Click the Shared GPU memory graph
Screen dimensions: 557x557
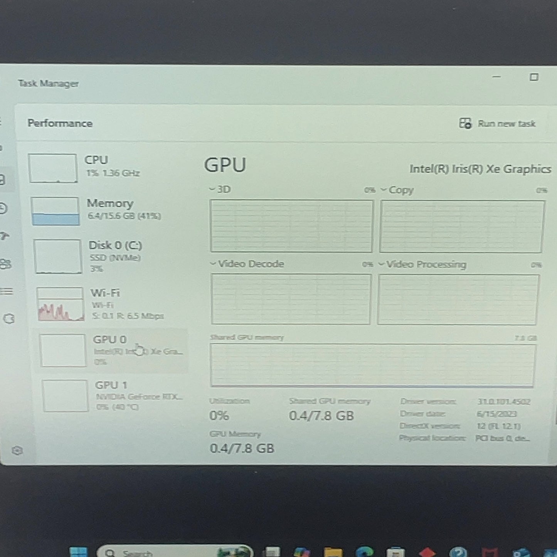[373, 365]
